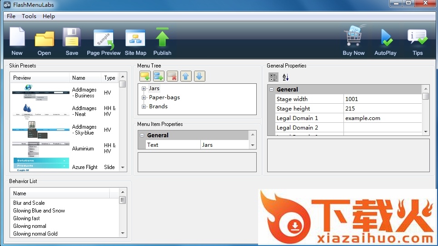Collapse General in Menu Item Properties
Viewport: 438px width, 246px height.
(142, 135)
